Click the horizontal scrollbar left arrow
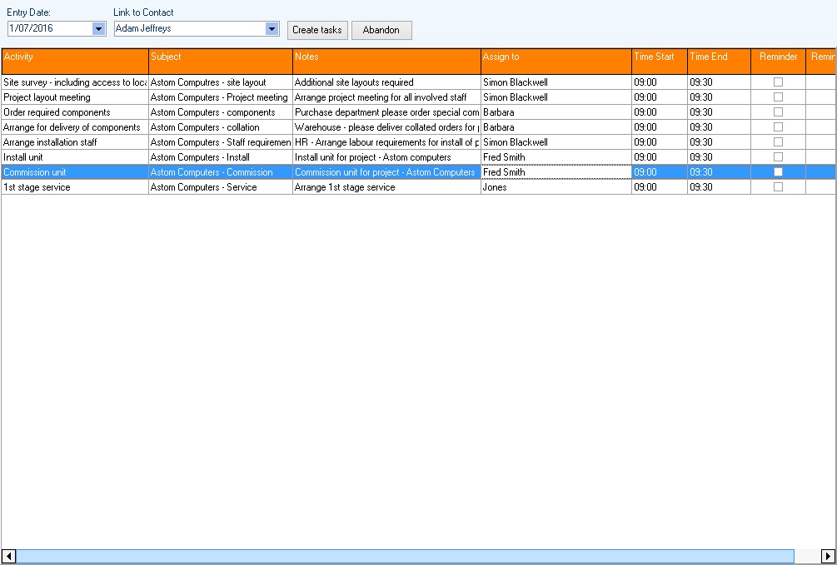 pos(9,556)
